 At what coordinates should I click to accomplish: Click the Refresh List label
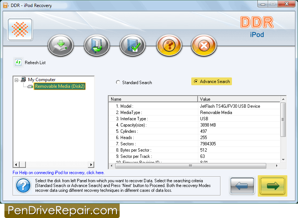35,63
